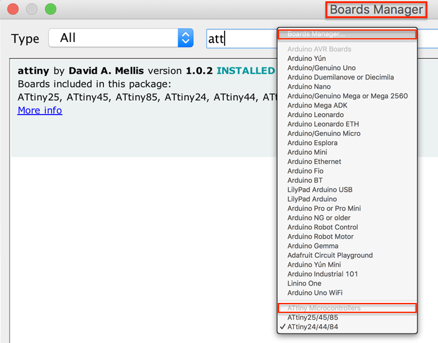Click the green maximize window button

tap(51, 9)
